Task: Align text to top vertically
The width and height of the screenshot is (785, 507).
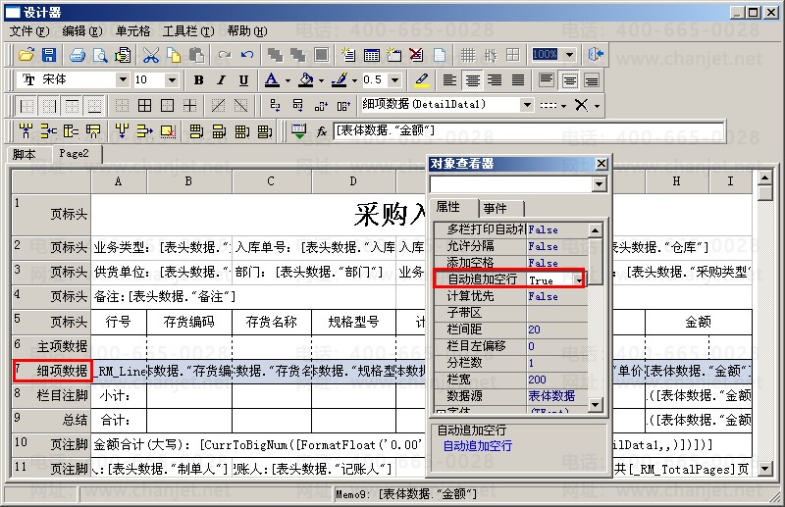Action: 547,79
